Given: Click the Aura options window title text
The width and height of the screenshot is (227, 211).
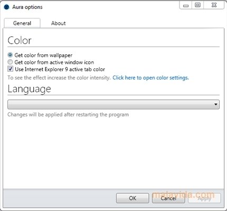Looking at the screenshot, I should [27, 7].
